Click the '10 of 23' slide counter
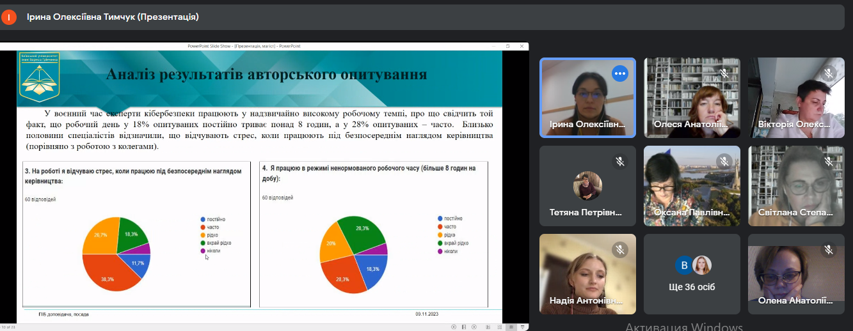The height and width of the screenshot is (331, 853). click(8, 327)
